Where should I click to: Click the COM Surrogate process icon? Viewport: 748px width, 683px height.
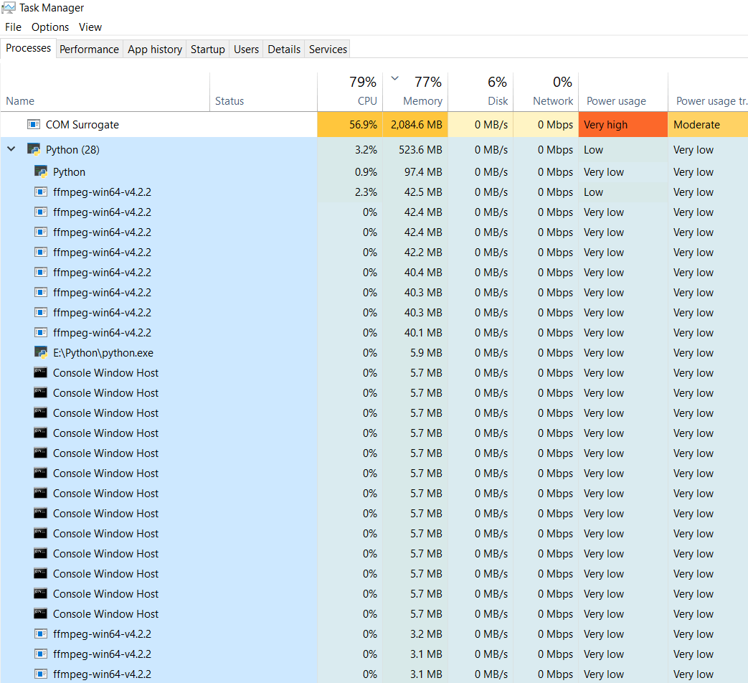pos(34,125)
